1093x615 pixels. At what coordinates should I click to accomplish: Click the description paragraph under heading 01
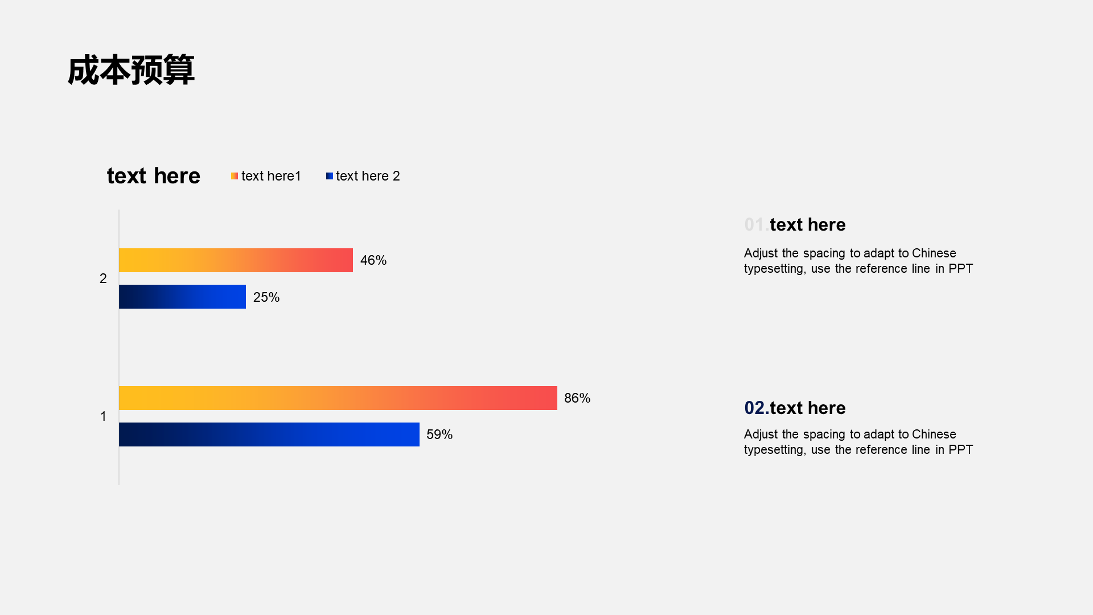[858, 261]
